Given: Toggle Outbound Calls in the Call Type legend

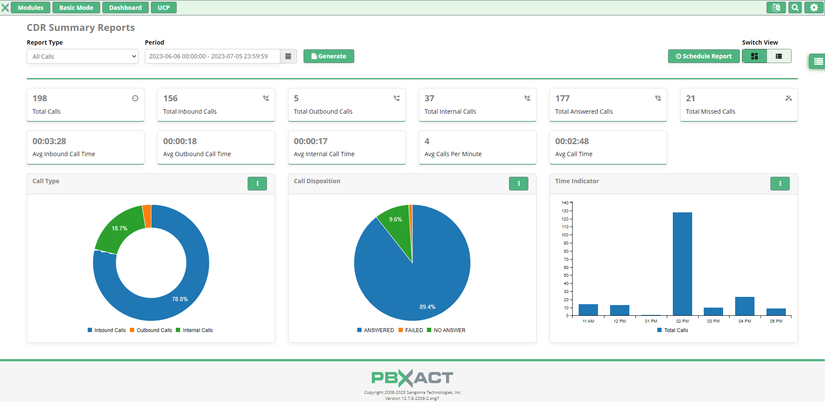Looking at the screenshot, I should pyautogui.click(x=151, y=330).
